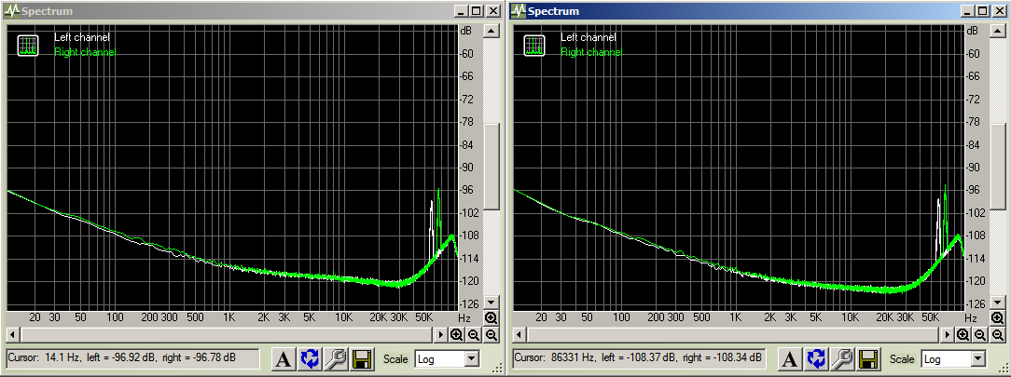
Task: Click the magnifier plus beside the Hz label, left window
Action: (x=492, y=317)
